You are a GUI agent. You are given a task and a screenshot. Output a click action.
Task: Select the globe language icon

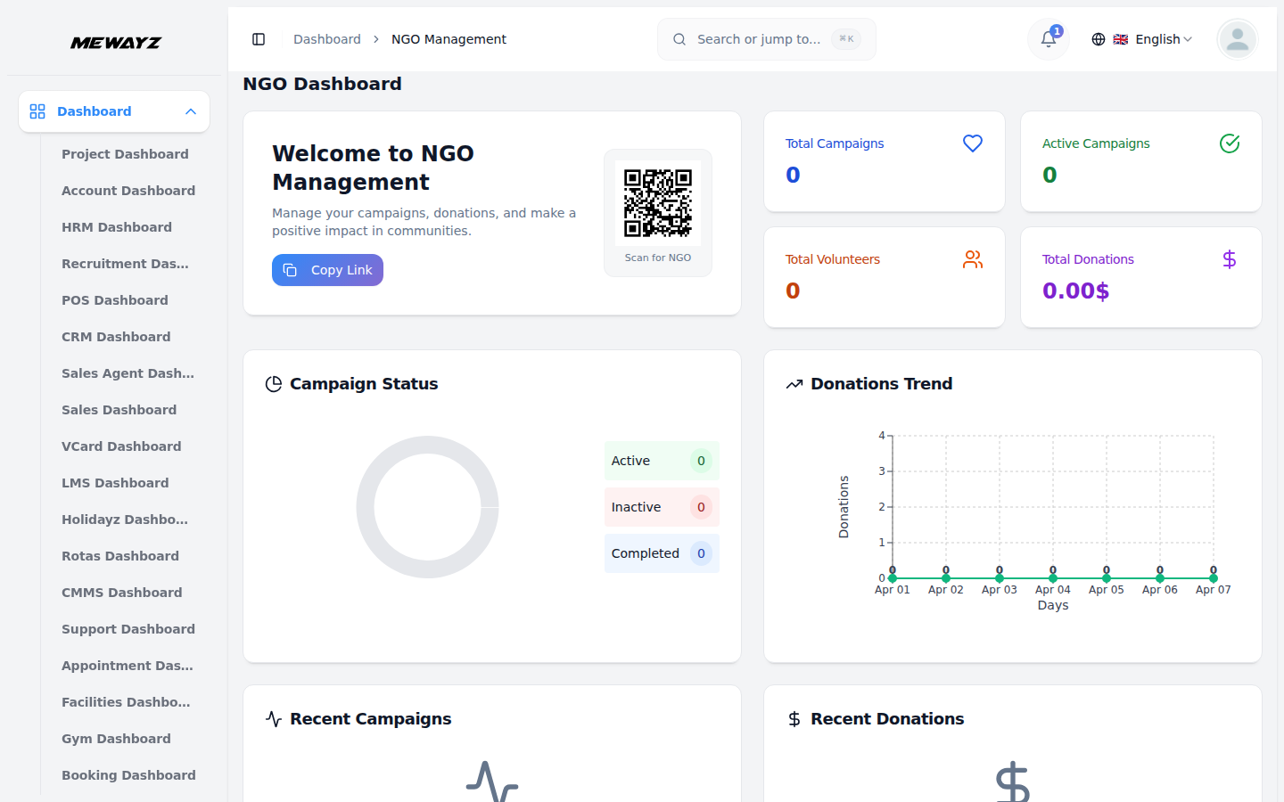point(1098,38)
